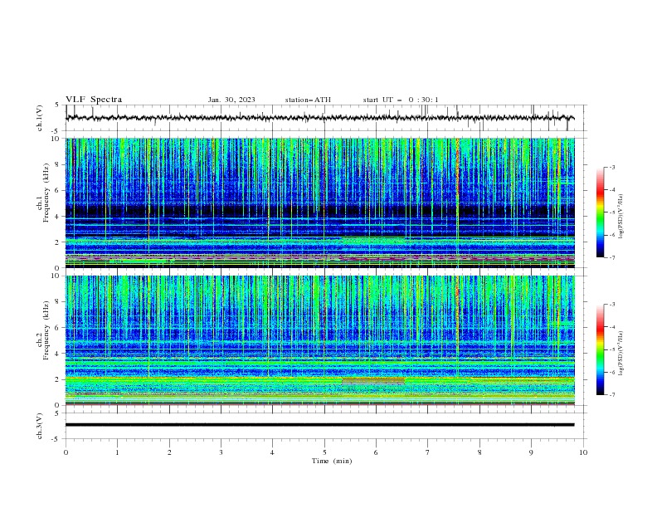
Task: Click time axis tick label "5" in minutes
Action: [324, 452]
